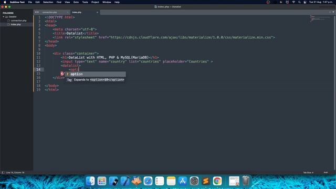336x189 pixels.
Task: Click the h1 heading text on line 11
Action: pos(109,57)
